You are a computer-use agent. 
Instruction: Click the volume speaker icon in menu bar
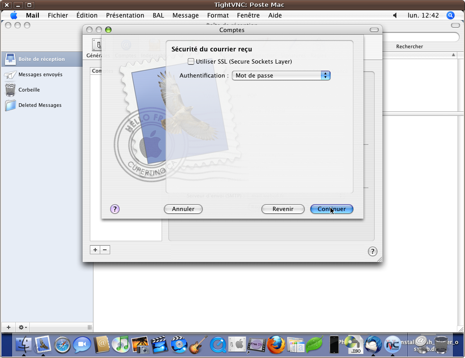pos(395,15)
